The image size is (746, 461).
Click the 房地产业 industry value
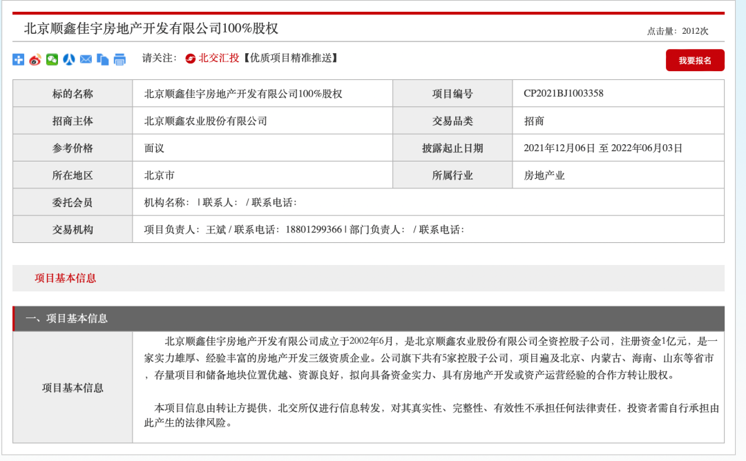(544, 175)
